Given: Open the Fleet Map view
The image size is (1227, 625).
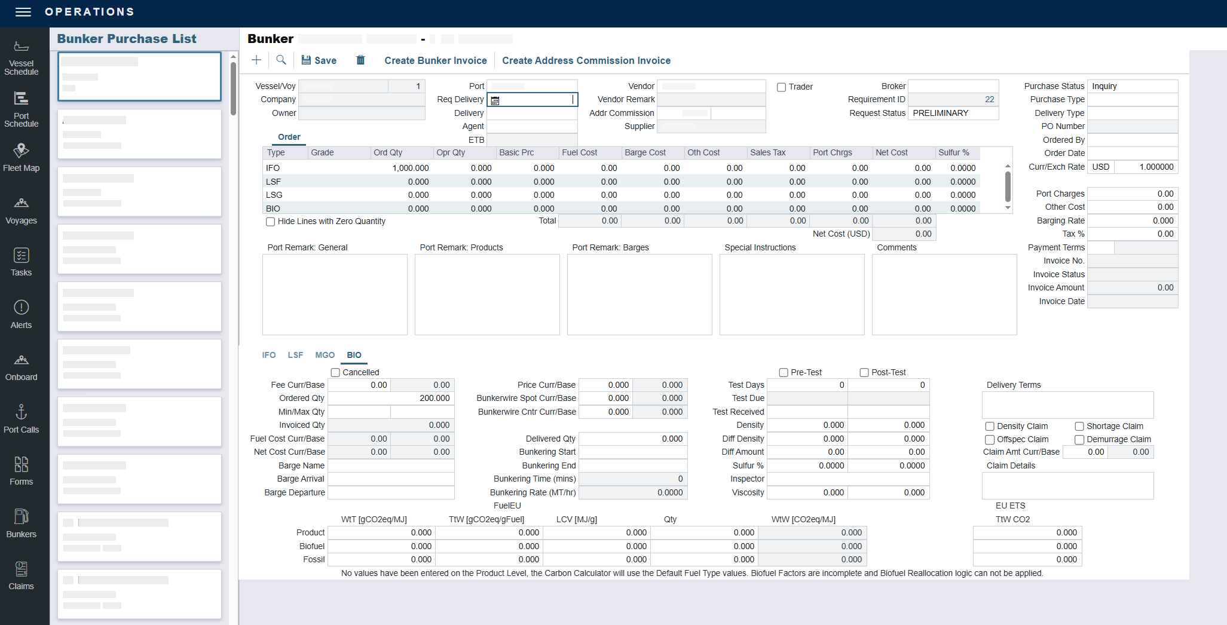Looking at the screenshot, I should coord(22,158).
